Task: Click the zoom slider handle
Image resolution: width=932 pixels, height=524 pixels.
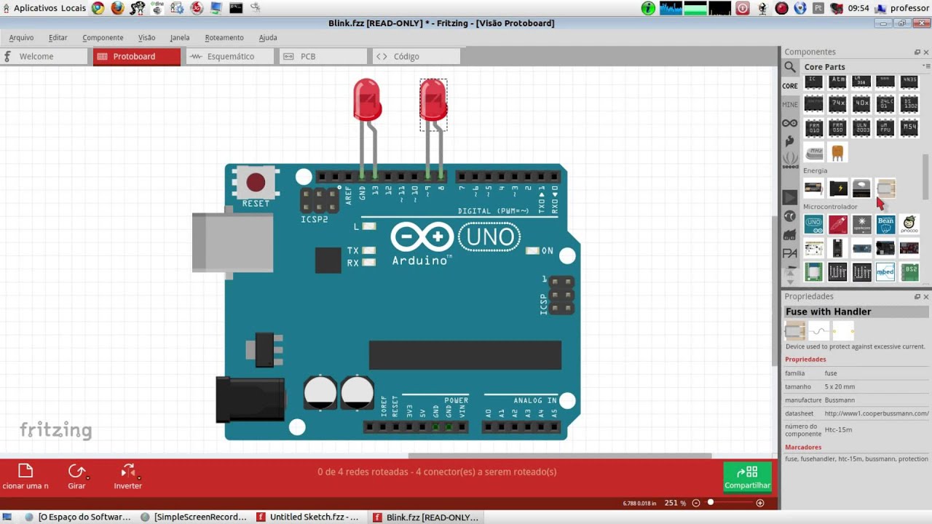Action: click(711, 503)
